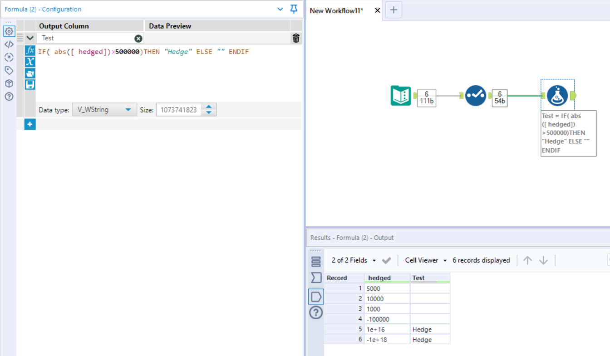Pin the Formula Configuration panel
The image size is (610, 356).
(294, 9)
